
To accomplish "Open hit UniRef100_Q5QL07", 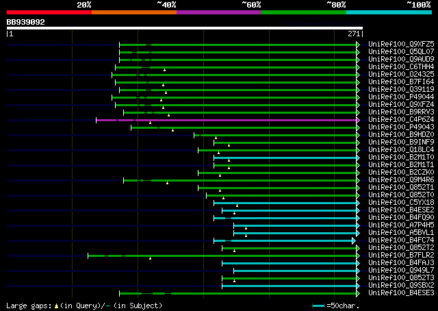I will click(401, 51).
